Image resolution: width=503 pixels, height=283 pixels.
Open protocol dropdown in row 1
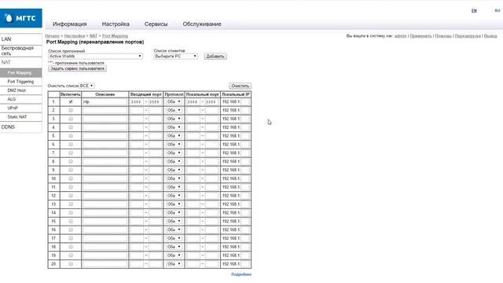(x=174, y=101)
